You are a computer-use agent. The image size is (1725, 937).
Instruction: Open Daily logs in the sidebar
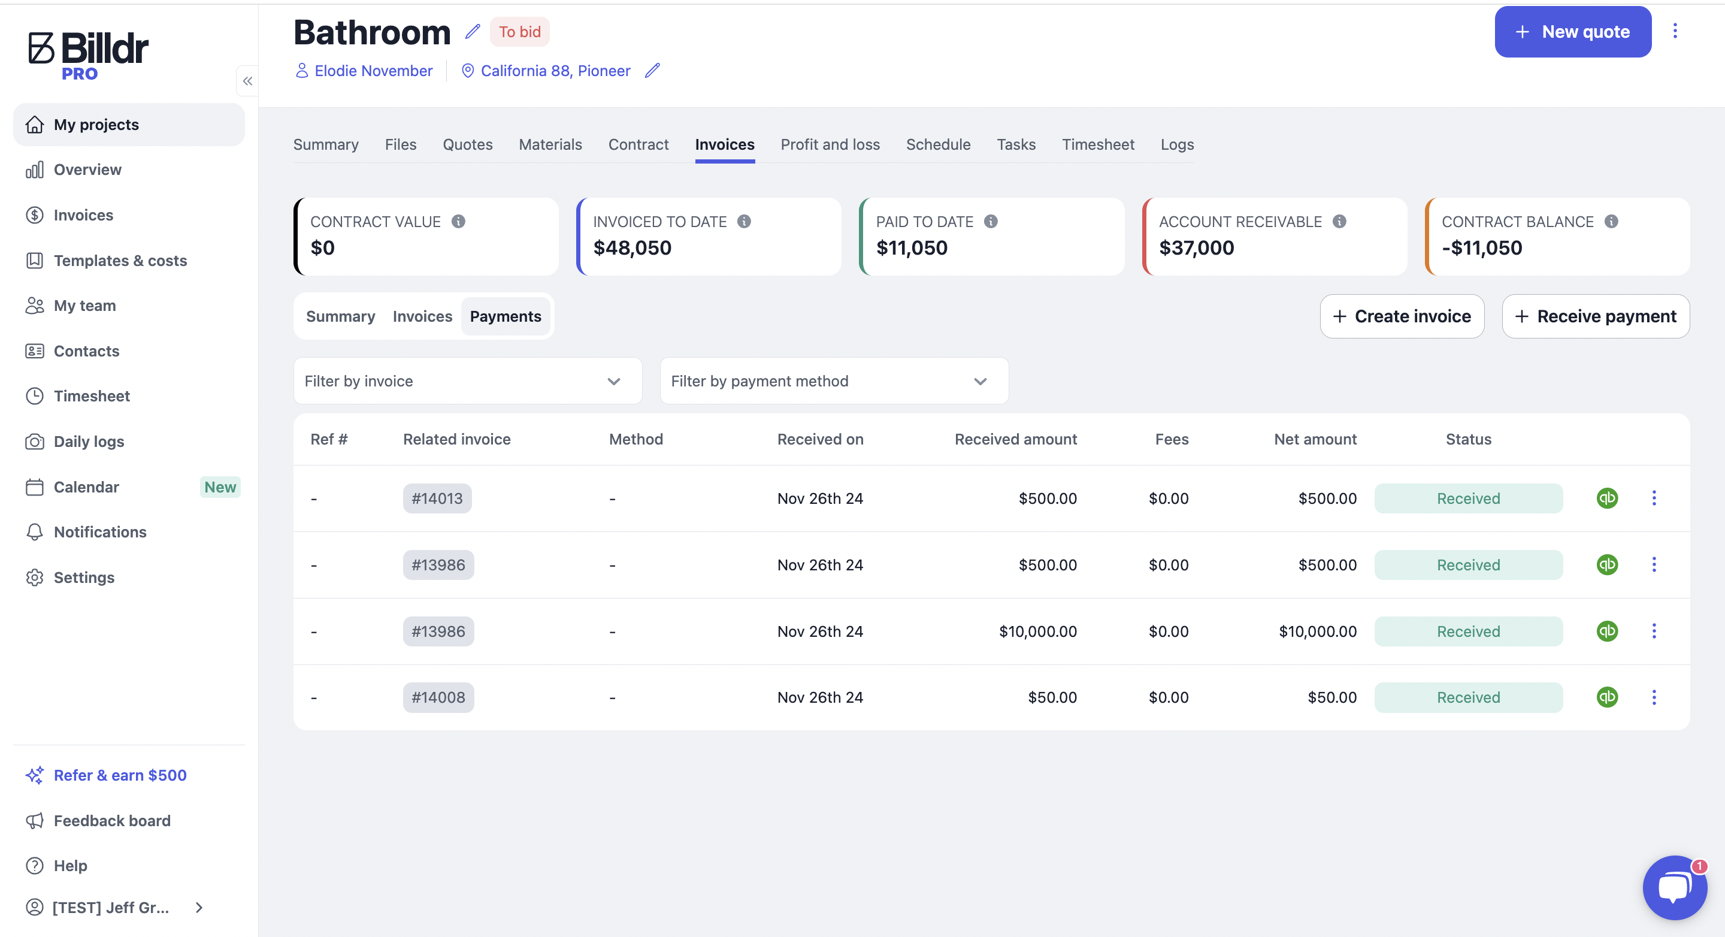[x=89, y=442]
